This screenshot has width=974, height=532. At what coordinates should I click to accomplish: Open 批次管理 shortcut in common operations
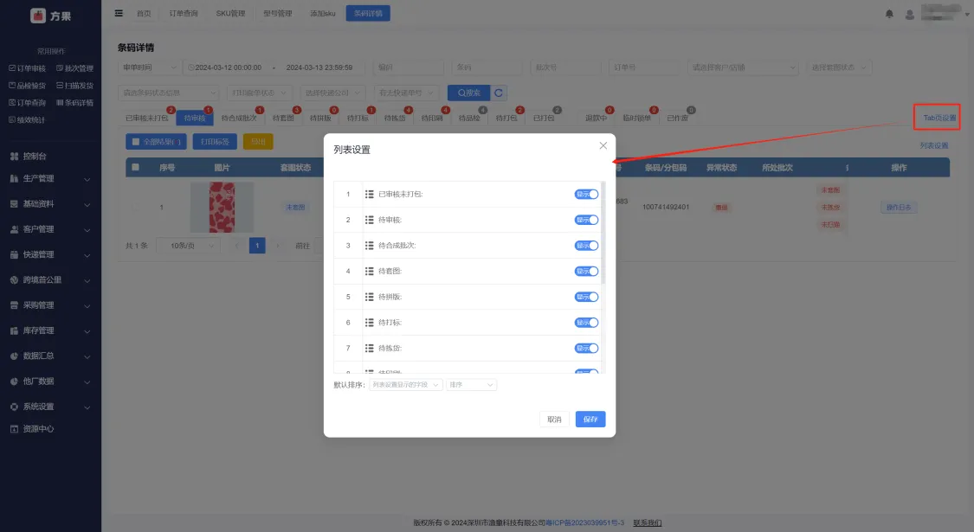tap(74, 68)
